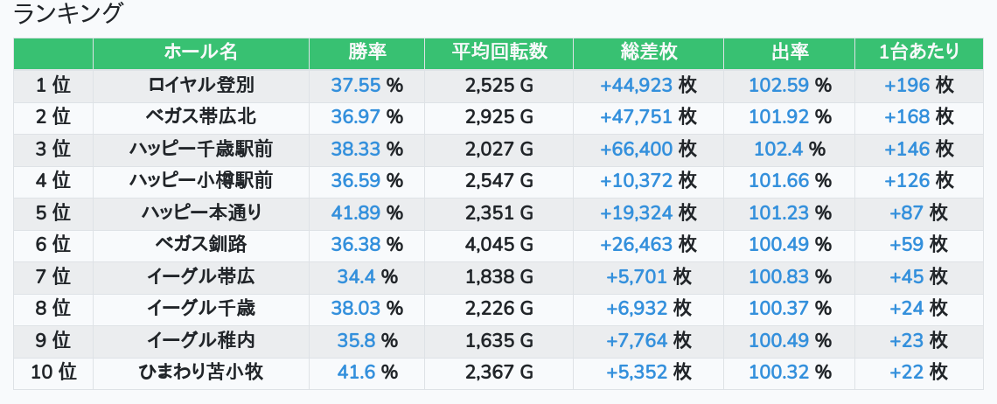Image resolution: width=997 pixels, height=404 pixels.
Task: Click the 平均回転数 column header
Action: tap(499, 52)
